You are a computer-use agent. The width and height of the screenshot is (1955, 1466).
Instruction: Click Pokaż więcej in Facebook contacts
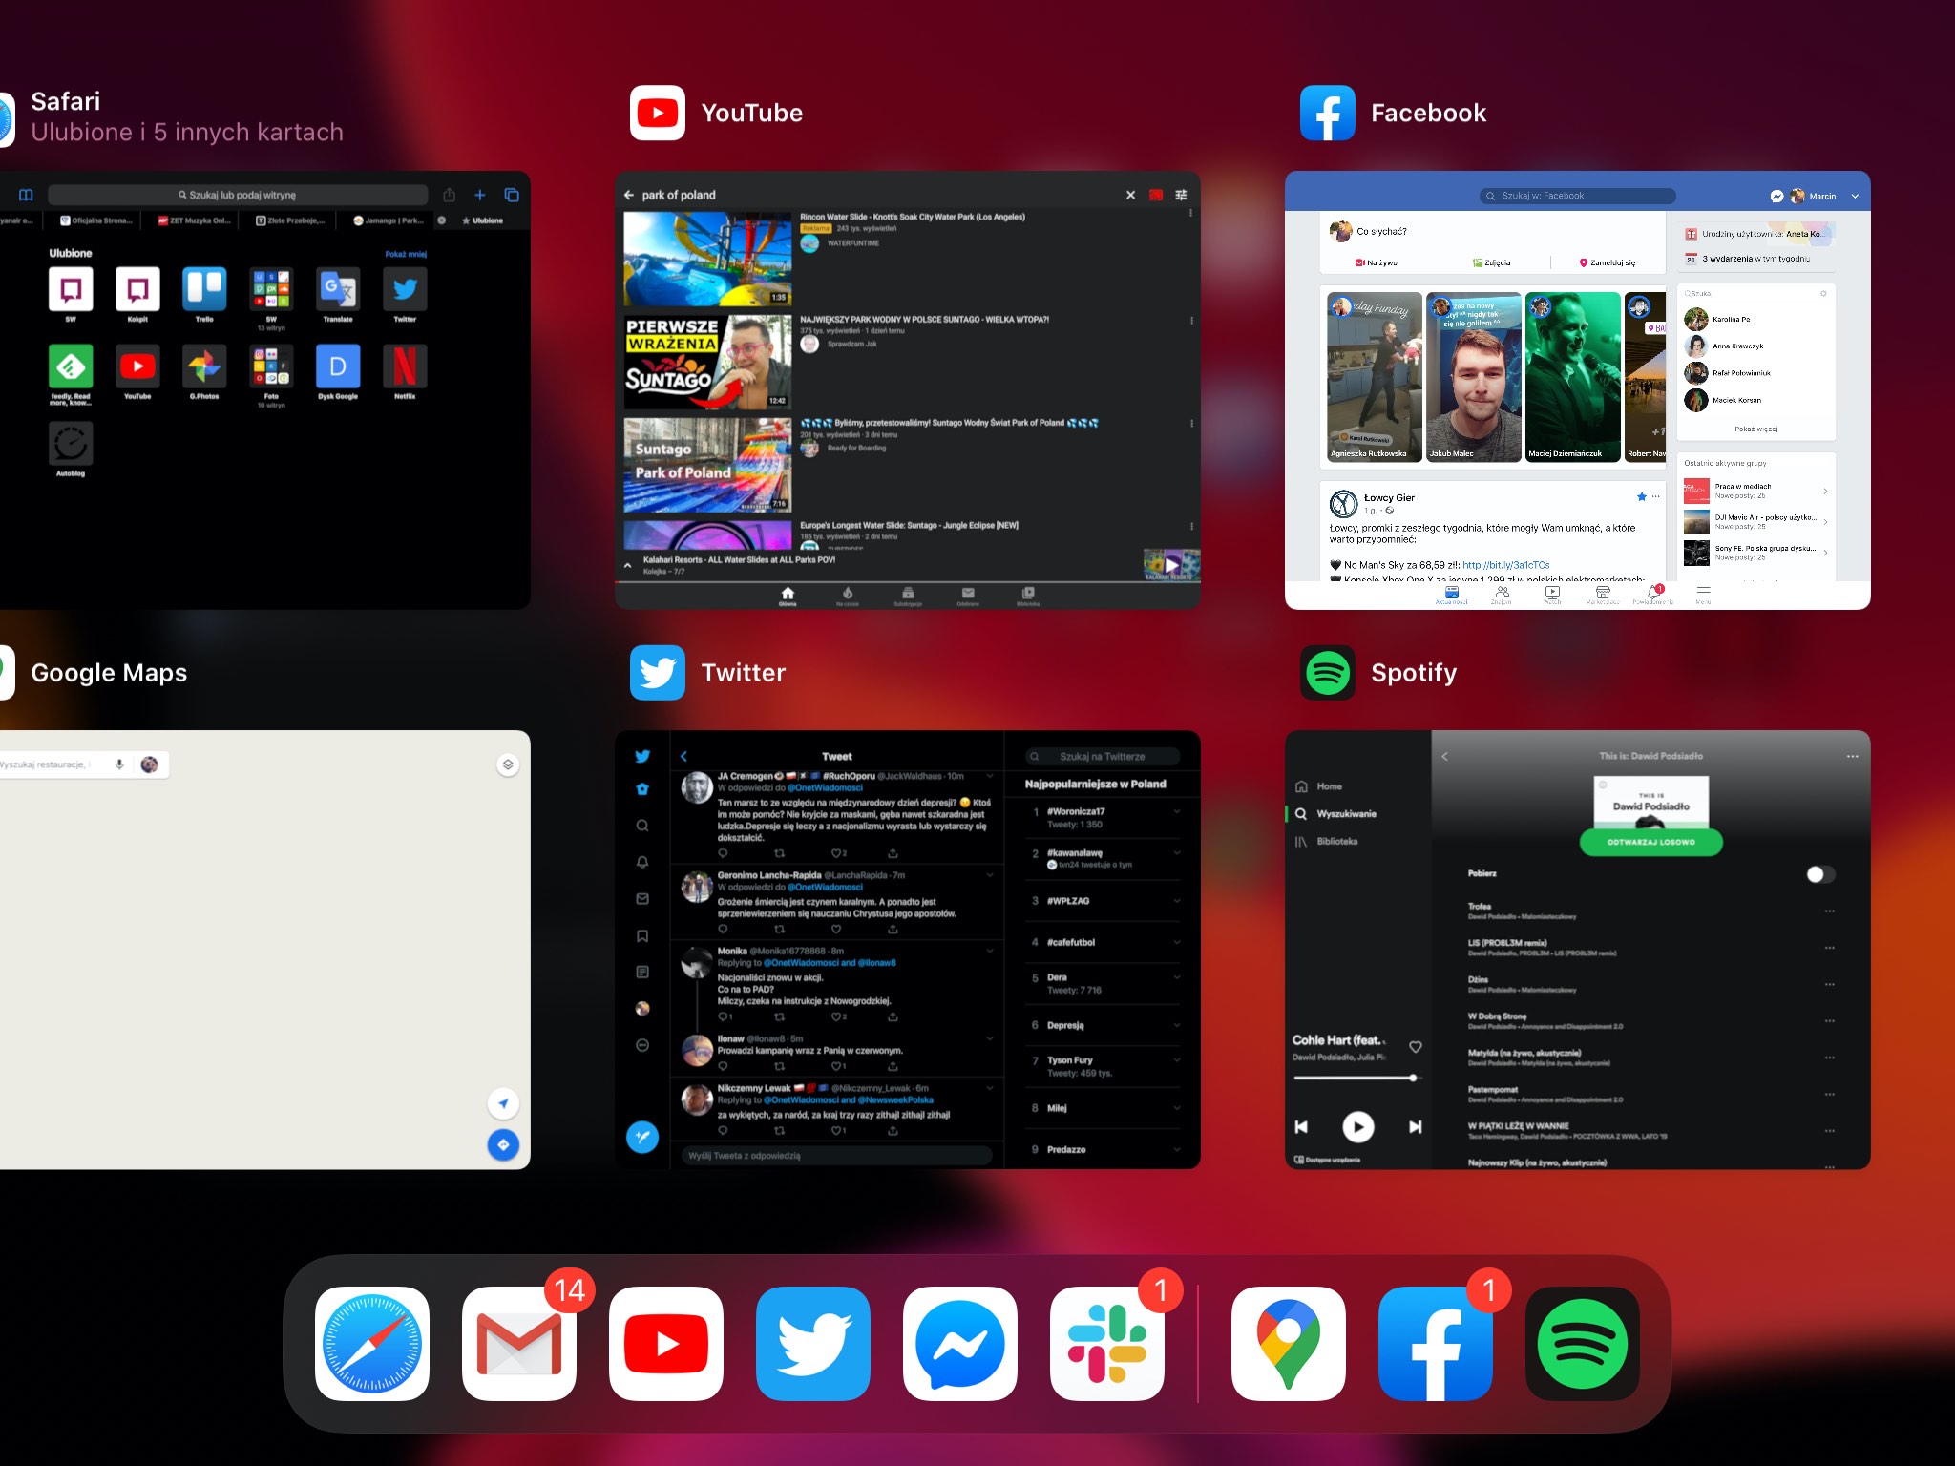(x=1755, y=429)
